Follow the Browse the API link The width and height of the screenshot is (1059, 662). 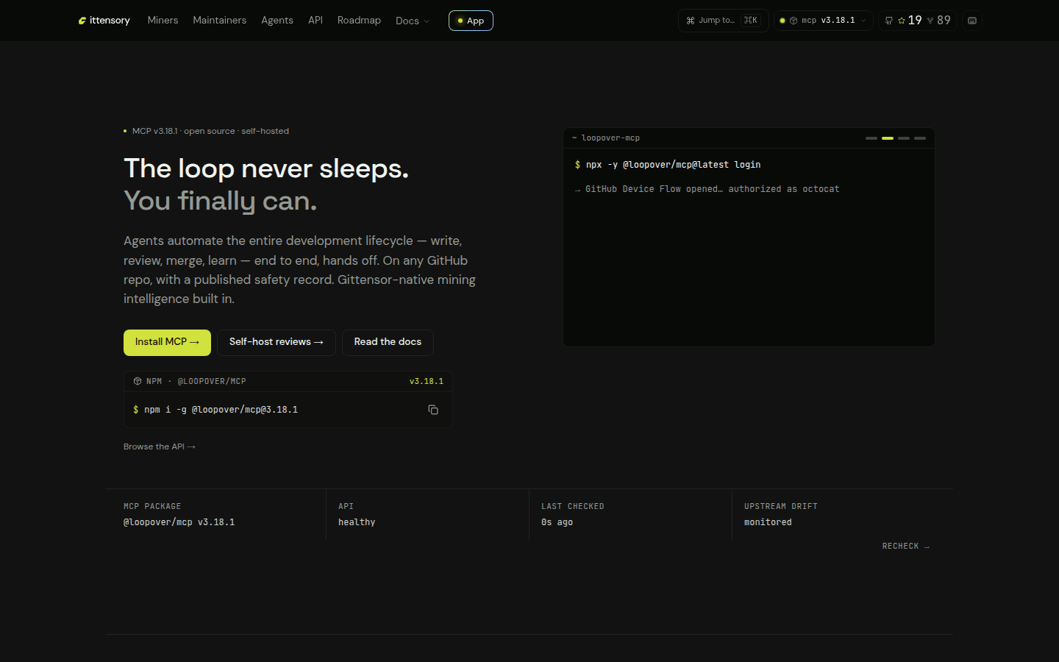tap(160, 446)
